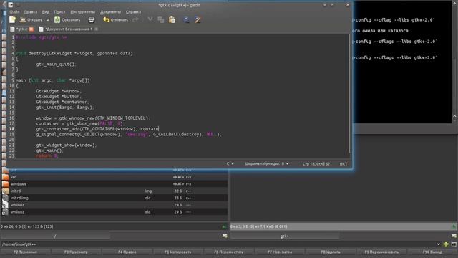The image size is (458, 258).
Task: Select the vmlinuz row without extension
Action: [114, 205]
